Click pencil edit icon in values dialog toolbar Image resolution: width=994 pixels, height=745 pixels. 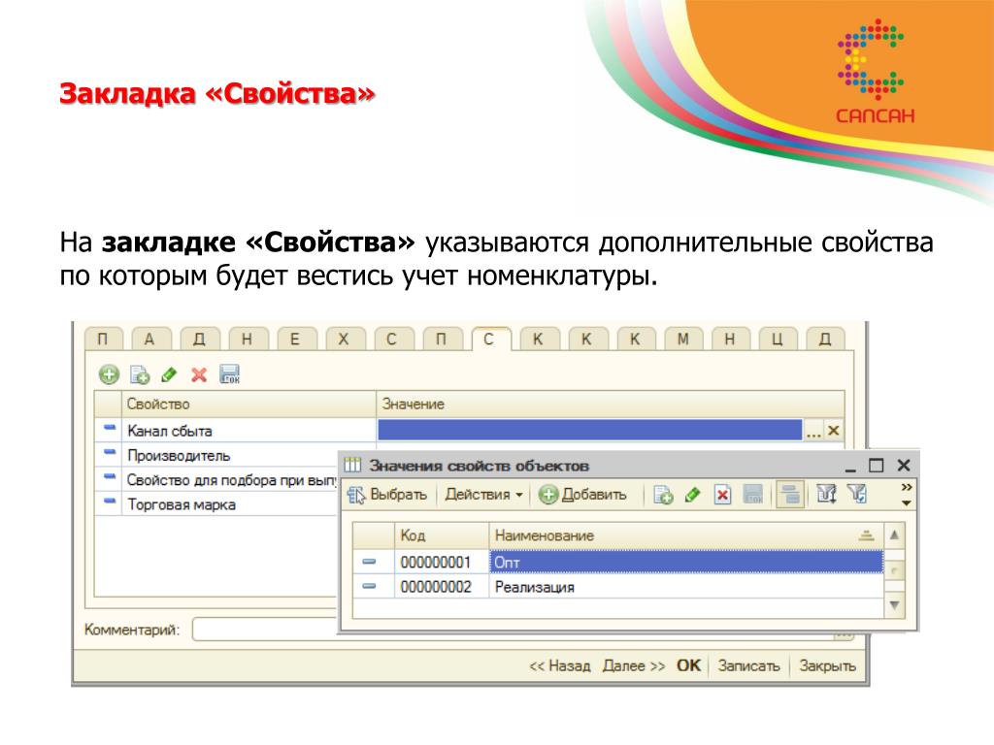(693, 495)
